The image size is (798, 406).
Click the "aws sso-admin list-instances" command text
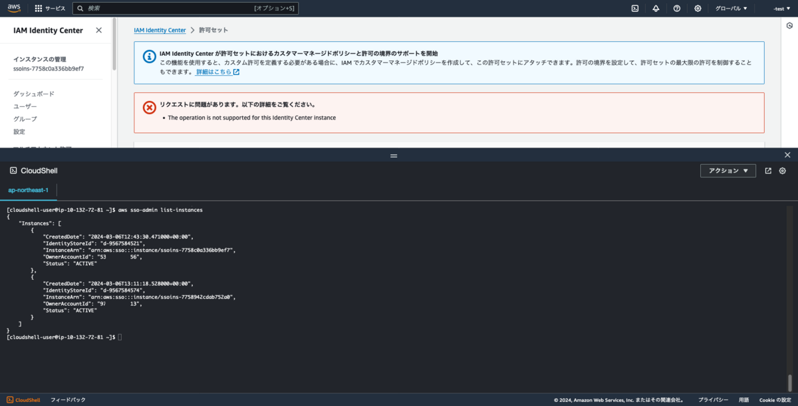click(x=160, y=210)
